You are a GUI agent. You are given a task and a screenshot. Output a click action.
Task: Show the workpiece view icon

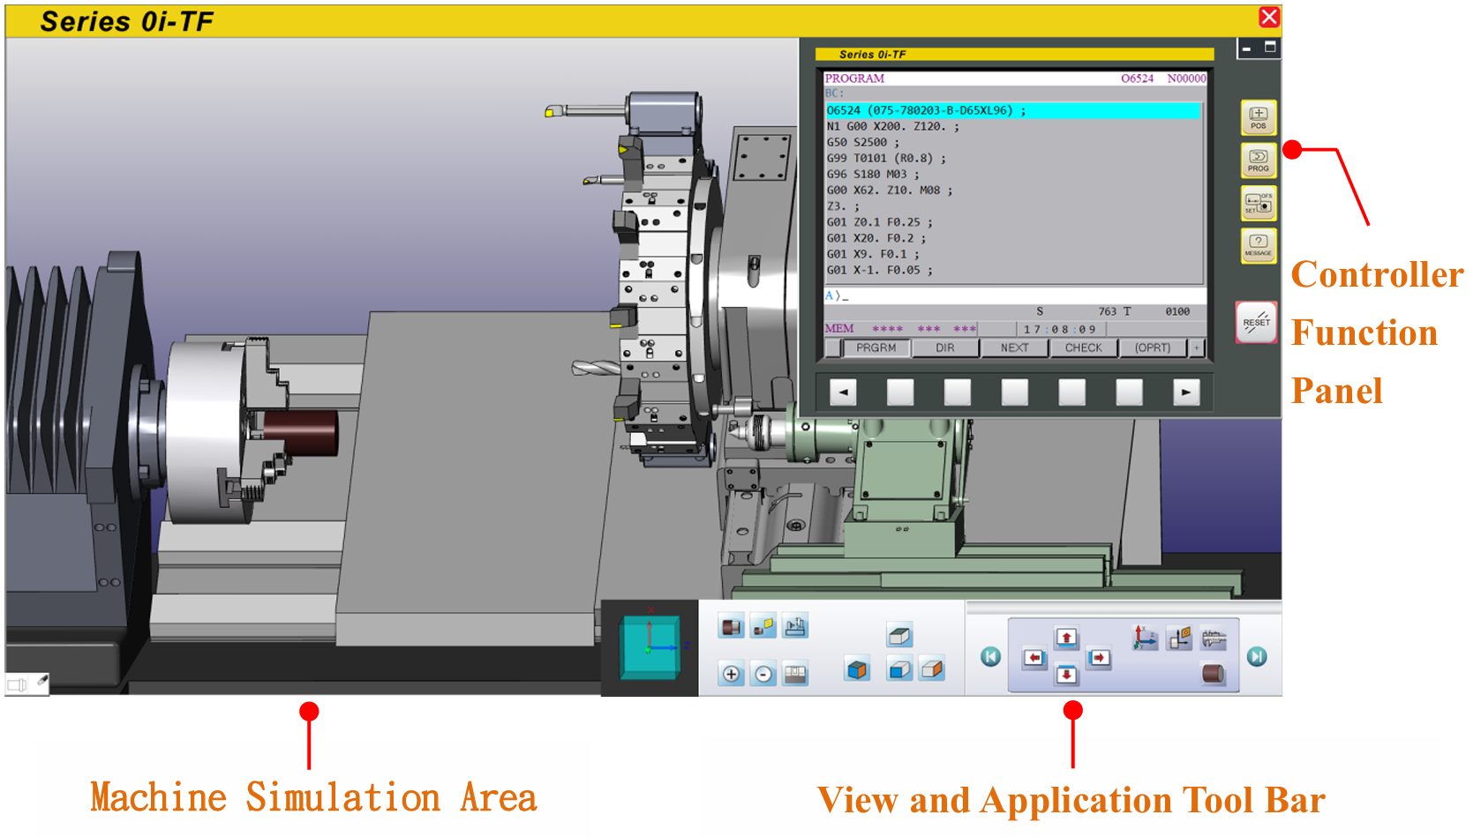[x=731, y=627]
